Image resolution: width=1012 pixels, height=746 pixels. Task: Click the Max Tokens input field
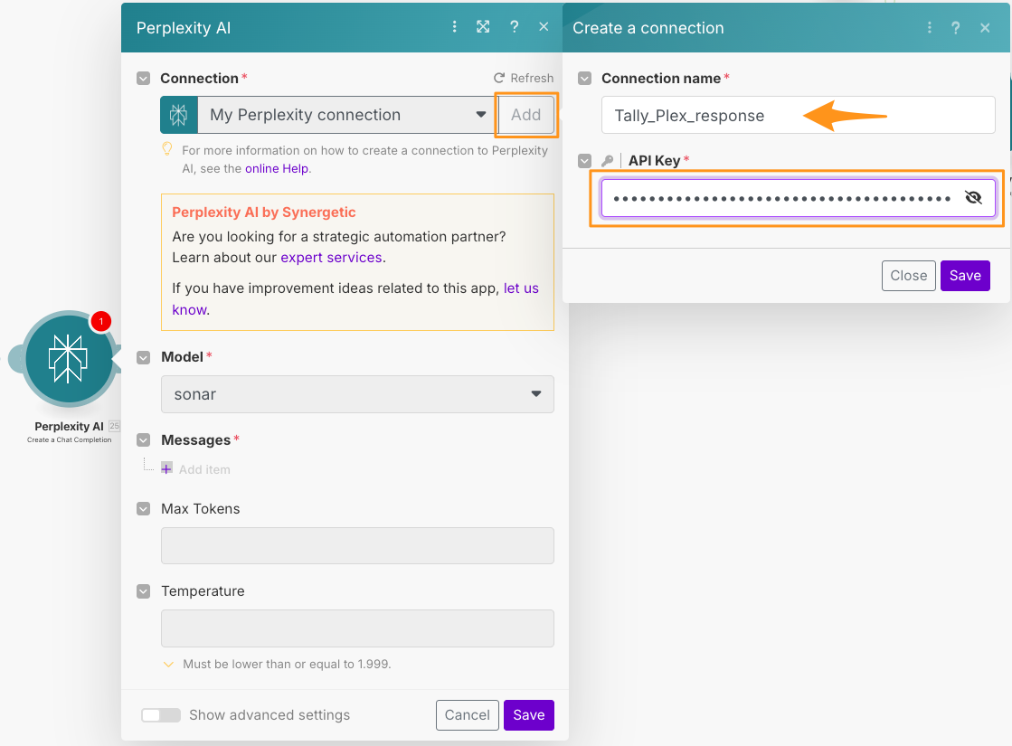(357, 545)
